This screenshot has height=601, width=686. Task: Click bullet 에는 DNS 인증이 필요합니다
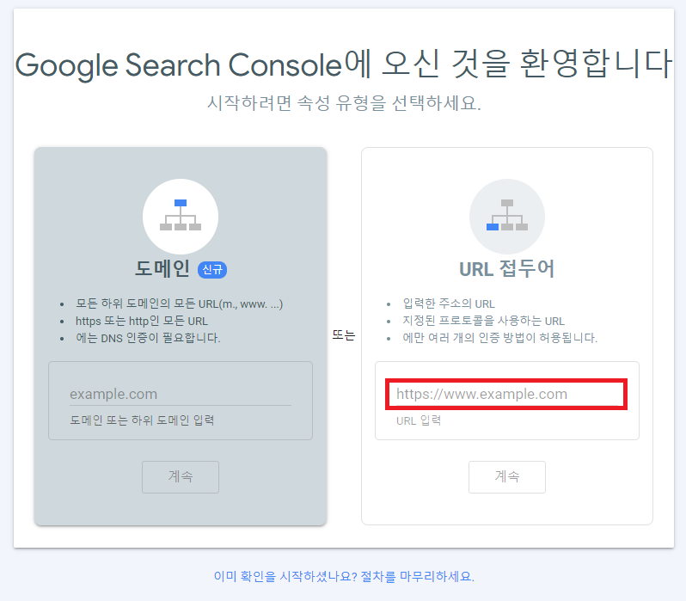[148, 338]
